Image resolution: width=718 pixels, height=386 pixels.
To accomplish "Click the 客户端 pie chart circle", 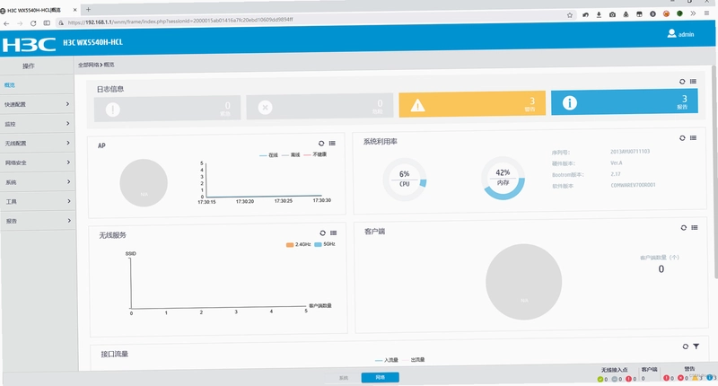I will click(523, 282).
